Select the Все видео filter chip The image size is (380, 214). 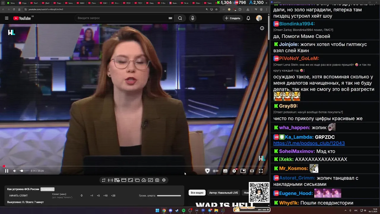[x=197, y=193]
